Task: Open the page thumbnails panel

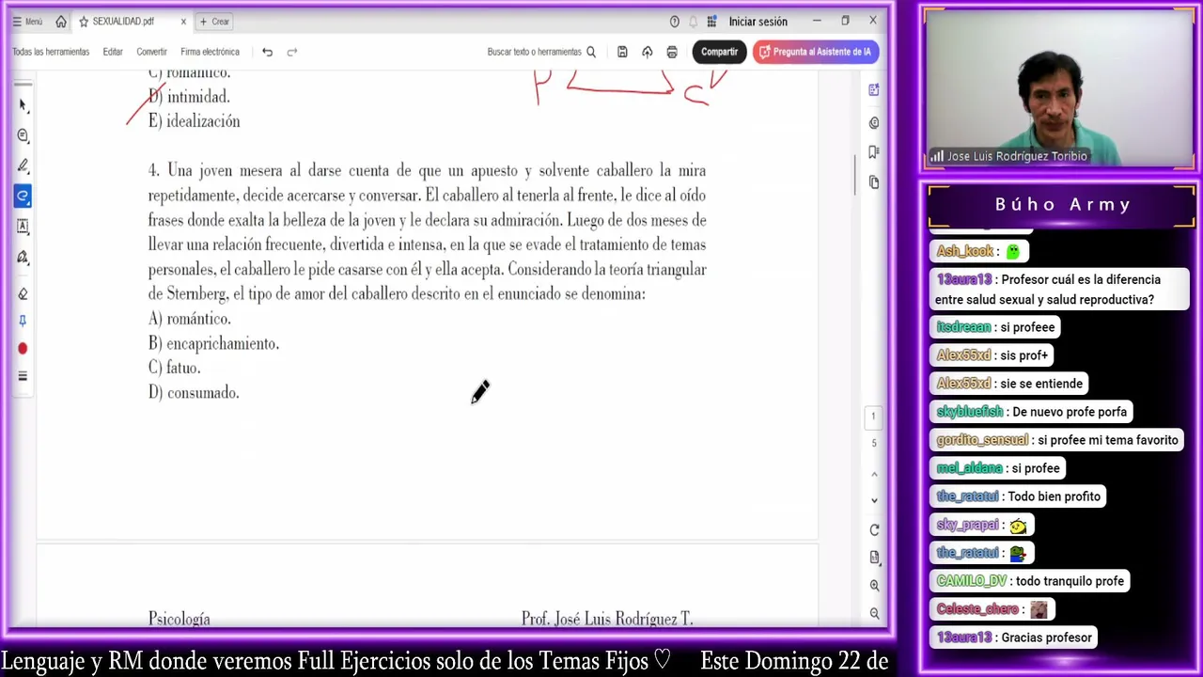Action: click(x=874, y=181)
